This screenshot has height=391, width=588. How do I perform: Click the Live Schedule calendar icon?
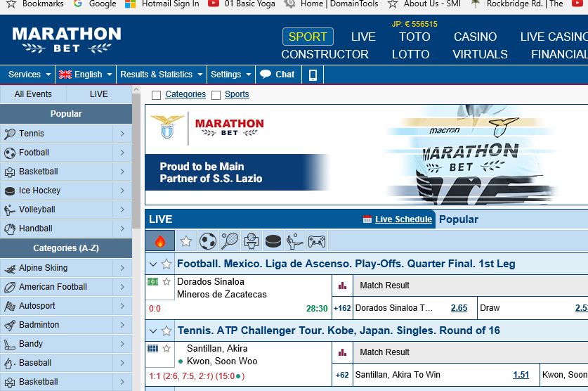tap(367, 219)
